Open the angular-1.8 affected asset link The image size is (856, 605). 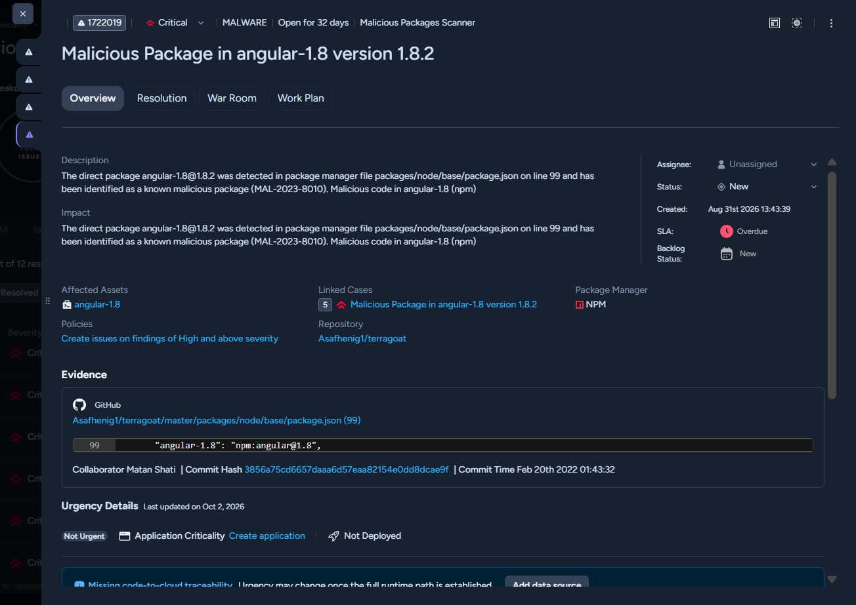pyautogui.click(x=97, y=305)
